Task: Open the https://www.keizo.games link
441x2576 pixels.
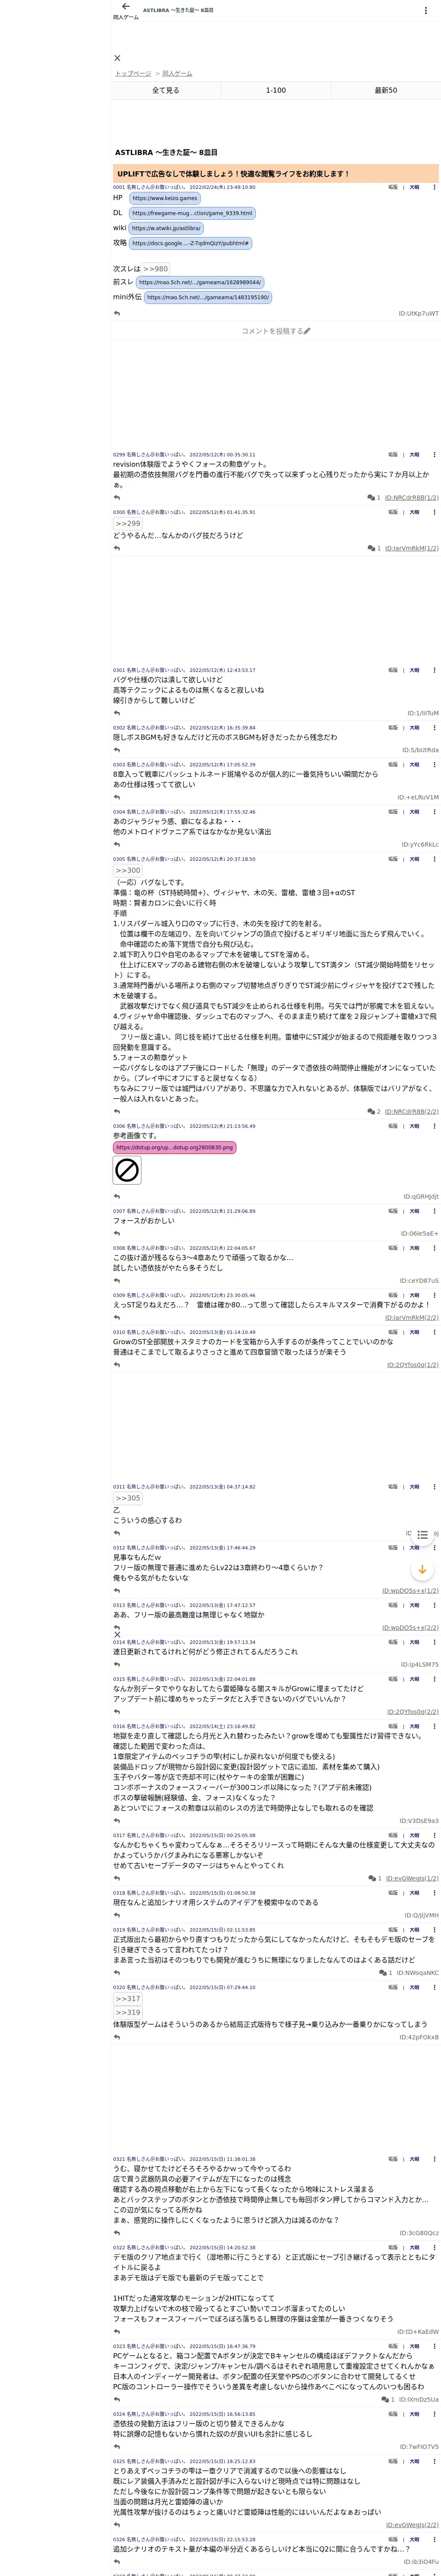Action: coord(164,198)
